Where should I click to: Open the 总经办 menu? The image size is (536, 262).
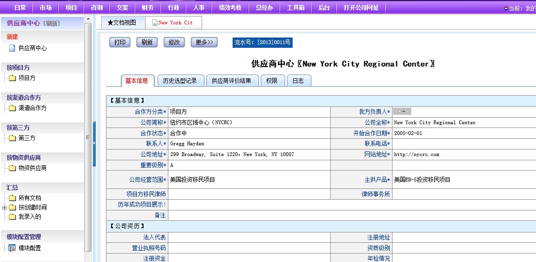[x=264, y=7]
